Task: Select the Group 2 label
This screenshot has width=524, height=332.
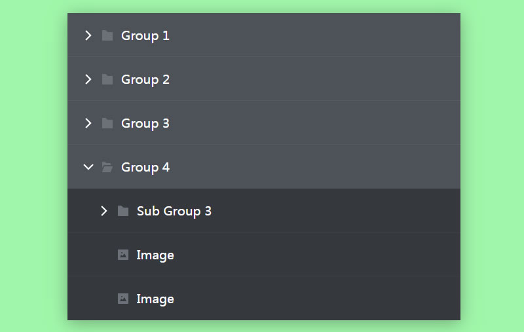Action: [145, 79]
